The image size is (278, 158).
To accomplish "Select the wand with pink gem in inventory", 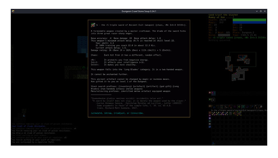I will tap(214, 114).
